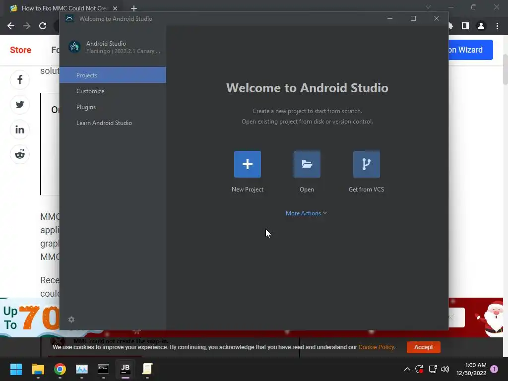
Task: Click the Chrome forward arrow
Action: [27, 26]
